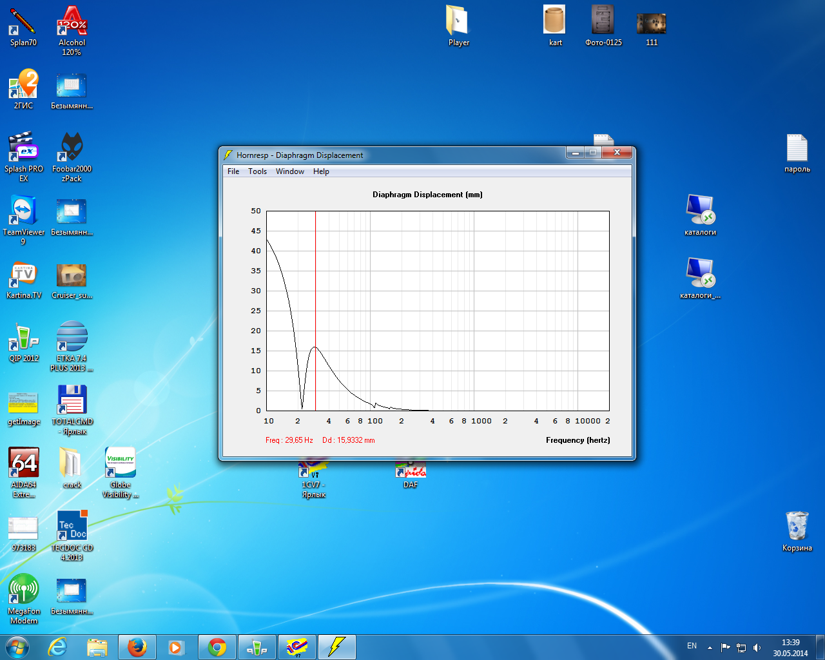Click the Hornresp lightning icon in taskbar

tap(336, 646)
